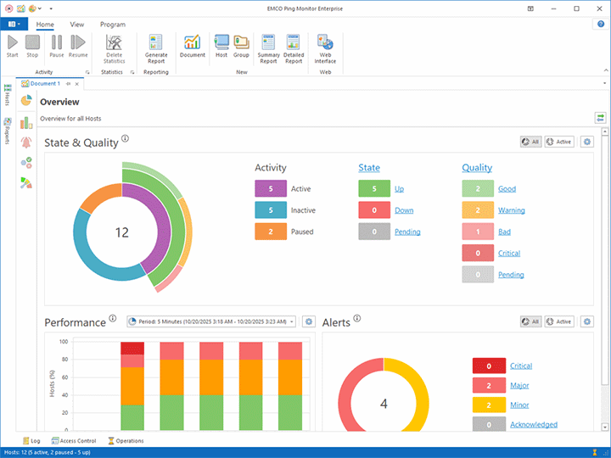The height and width of the screenshot is (458, 611).
Task: Open the document tabs list arrow
Action: pyautogui.click(x=604, y=83)
